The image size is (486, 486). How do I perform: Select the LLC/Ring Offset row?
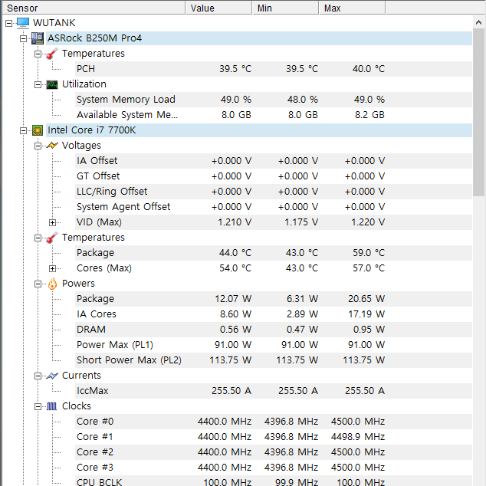[274, 192]
